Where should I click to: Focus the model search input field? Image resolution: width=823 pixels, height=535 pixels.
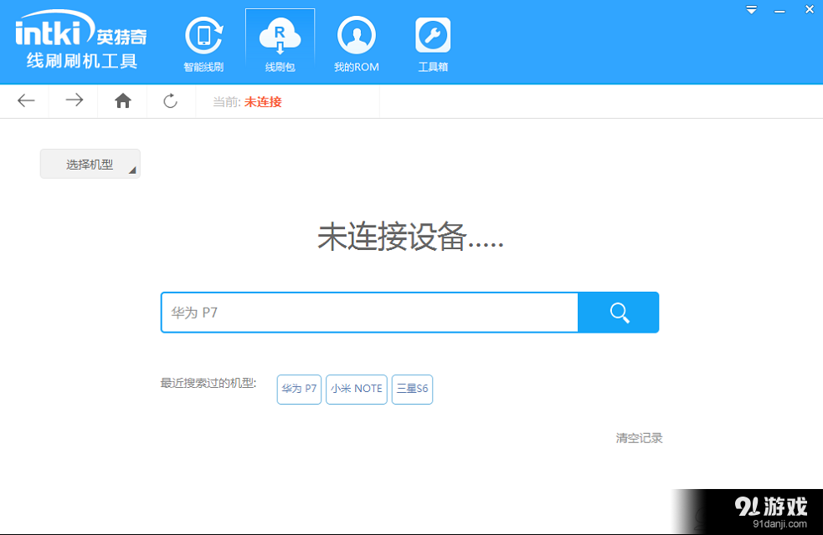[x=369, y=313]
